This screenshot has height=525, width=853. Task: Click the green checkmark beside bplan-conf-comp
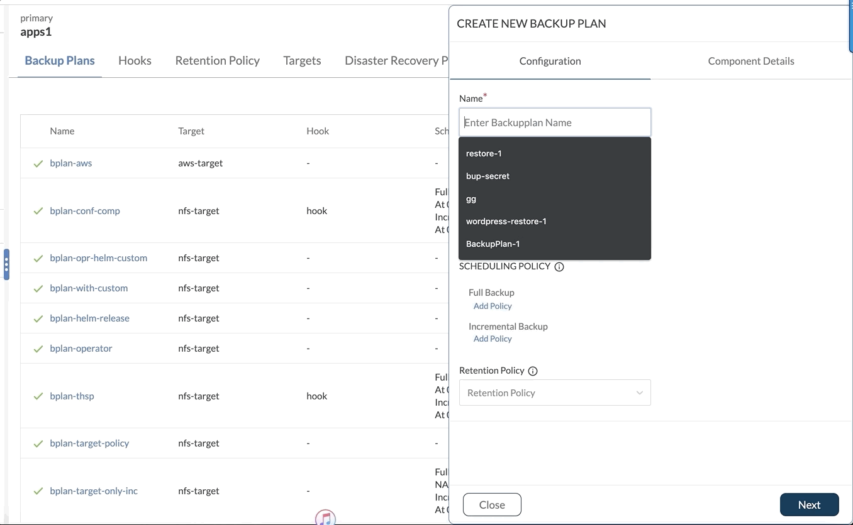pyautogui.click(x=38, y=211)
